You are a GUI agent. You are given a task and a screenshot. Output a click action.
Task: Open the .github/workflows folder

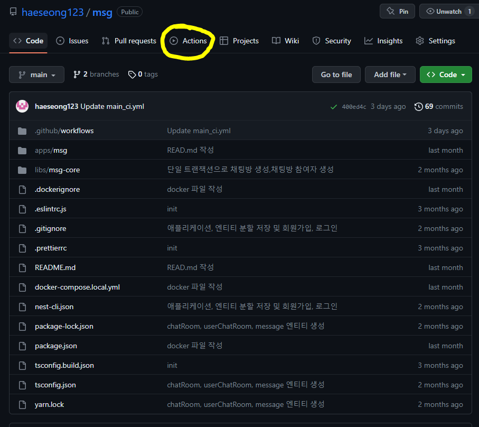click(x=64, y=131)
